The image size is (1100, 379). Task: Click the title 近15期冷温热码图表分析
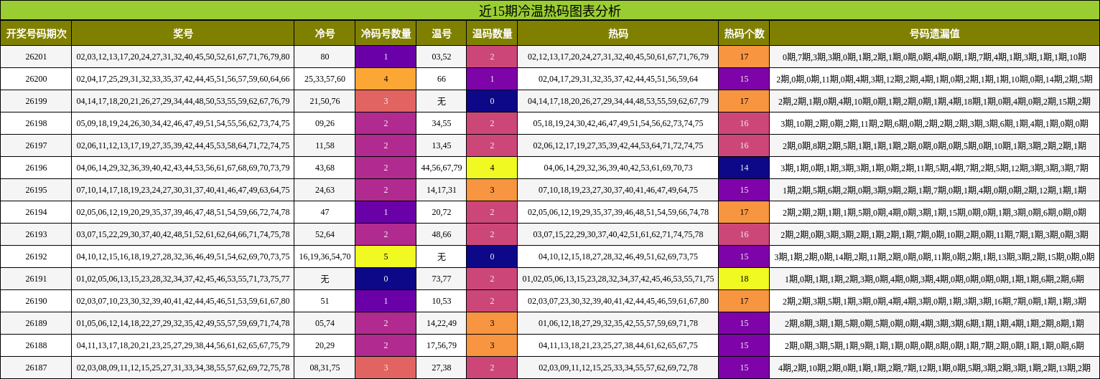550,11
